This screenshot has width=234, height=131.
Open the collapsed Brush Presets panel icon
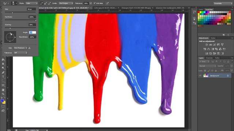[x=194, y=23]
